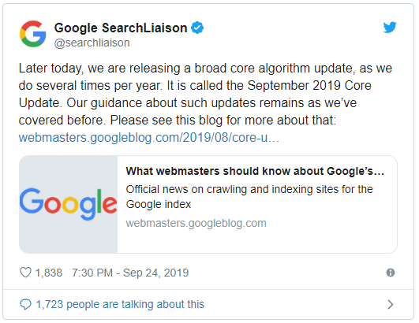The height and width of the screenshot is (323, 419).
Task: Click the 1,838 likes count
Action: click(49, 273)
